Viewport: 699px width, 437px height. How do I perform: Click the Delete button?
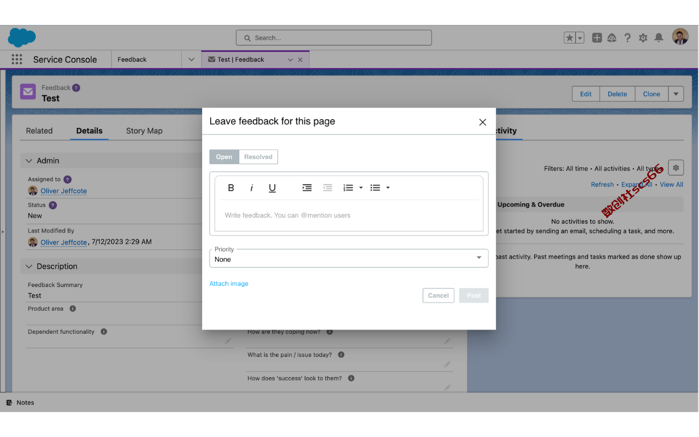[617, 94]
